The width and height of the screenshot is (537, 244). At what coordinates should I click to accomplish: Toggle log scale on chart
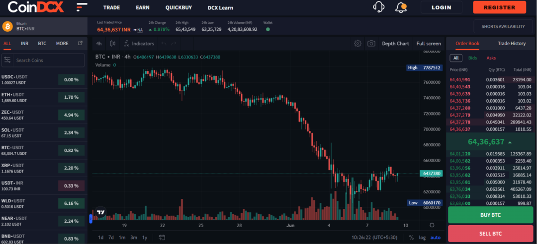point(422,238)
